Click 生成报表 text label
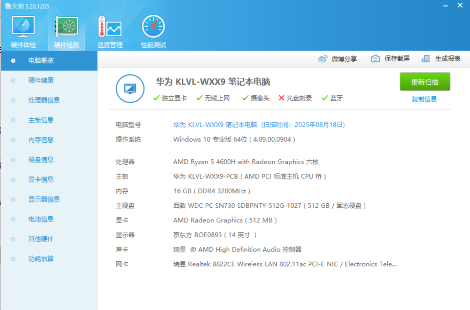This screenshot has height=310, width=470. [x=448, y=59]
